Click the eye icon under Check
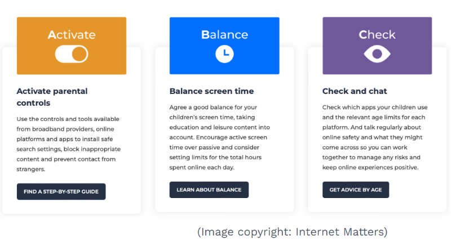 pyautogui.click(x=377, y=54)
